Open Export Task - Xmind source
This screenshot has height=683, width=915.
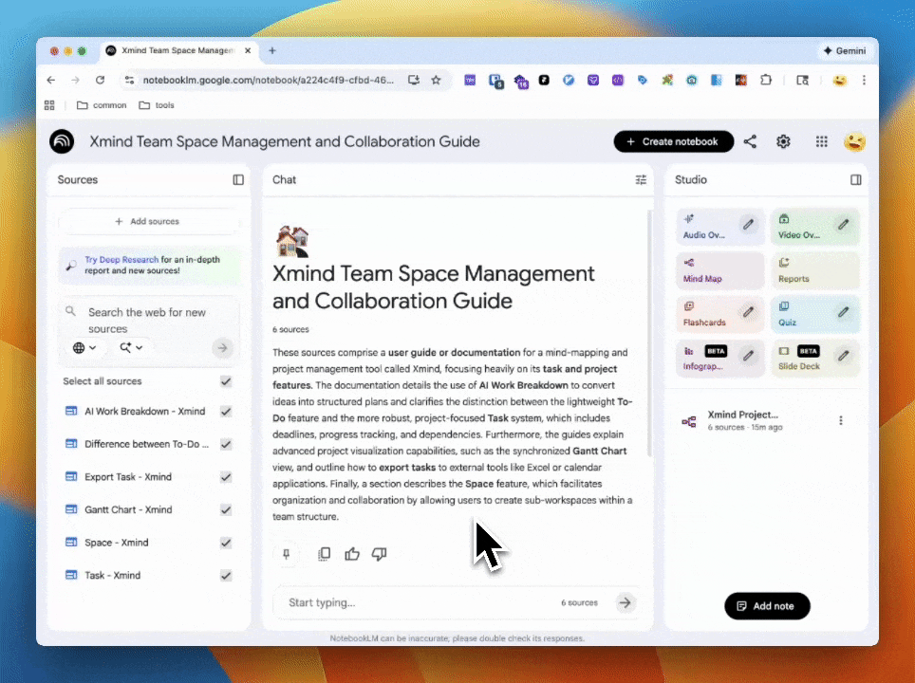[128, 476]
